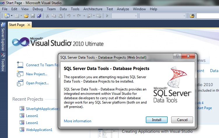Screen dimensions: 219x138
Task: Open the Toolbox side tab
Action: pyautogui.click(x=3, y=62)
